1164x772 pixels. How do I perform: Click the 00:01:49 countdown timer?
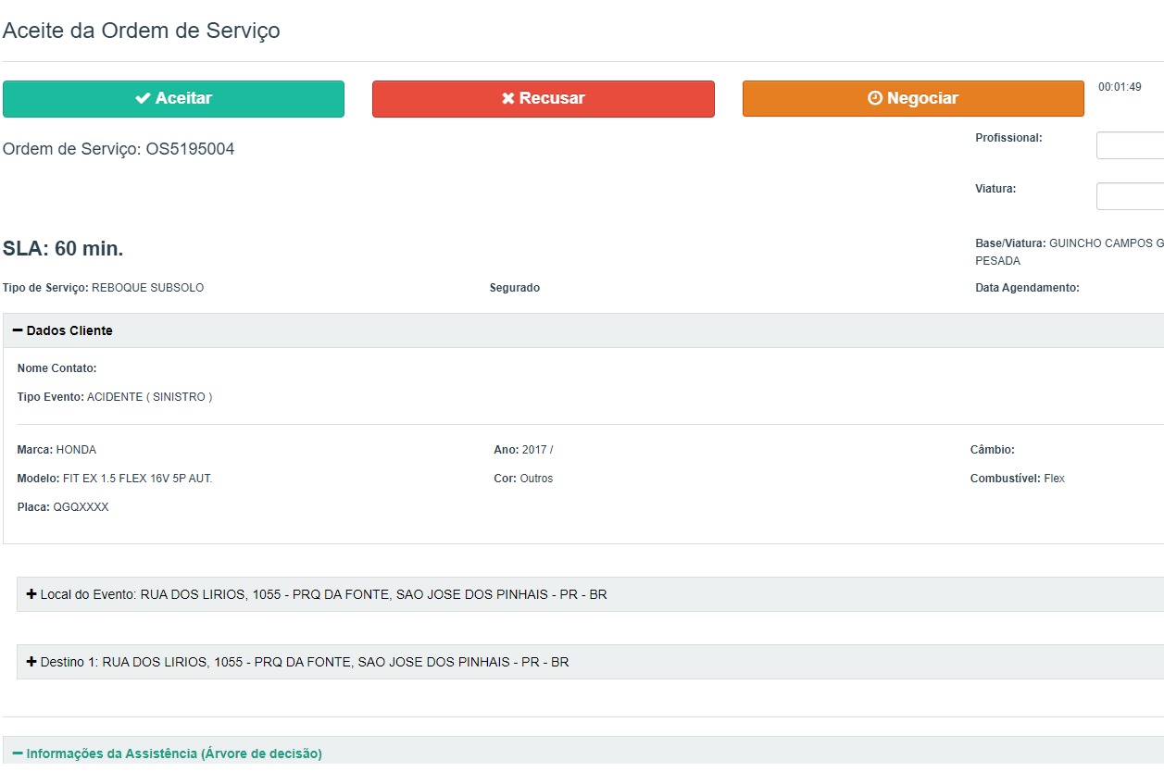point(1120,87)
